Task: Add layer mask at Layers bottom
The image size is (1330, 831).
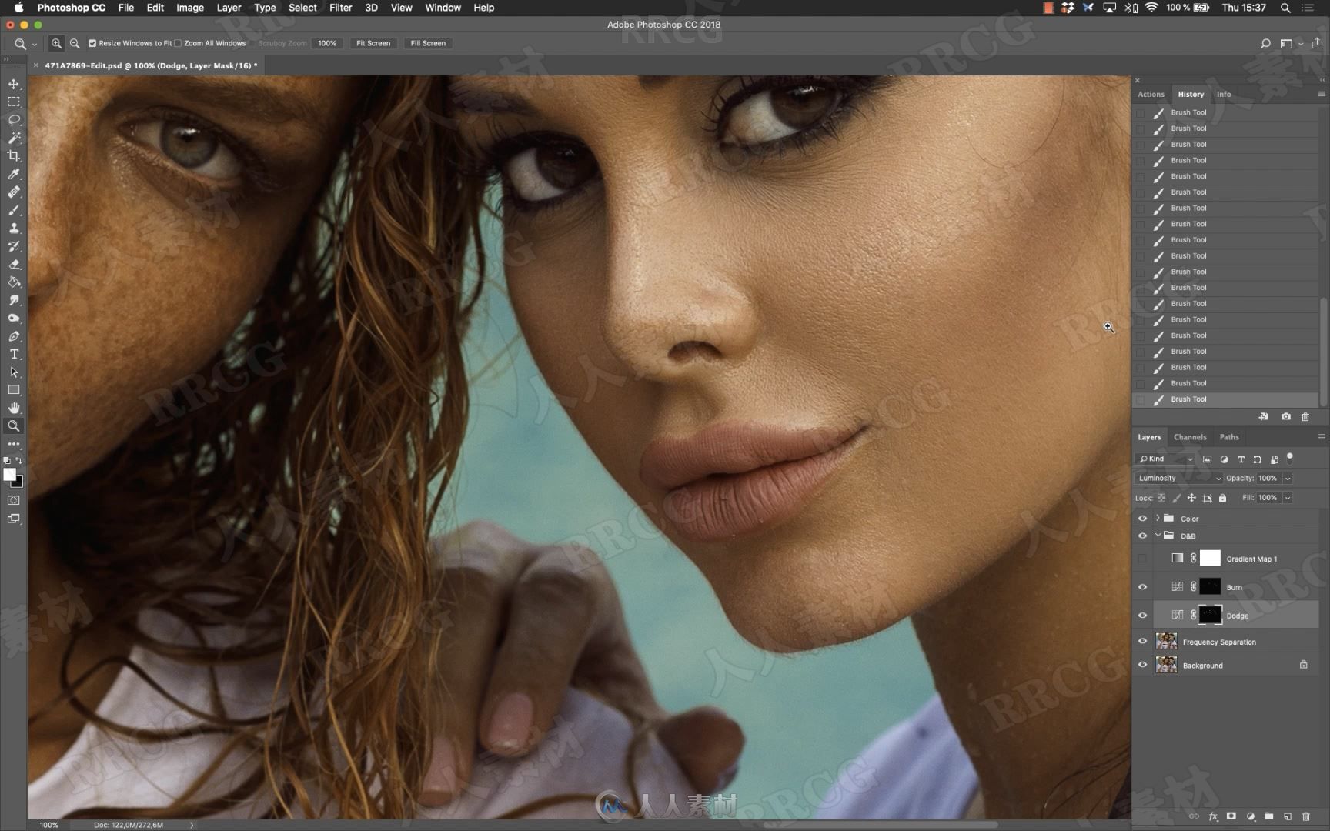Action: (x=1231, y=816)
